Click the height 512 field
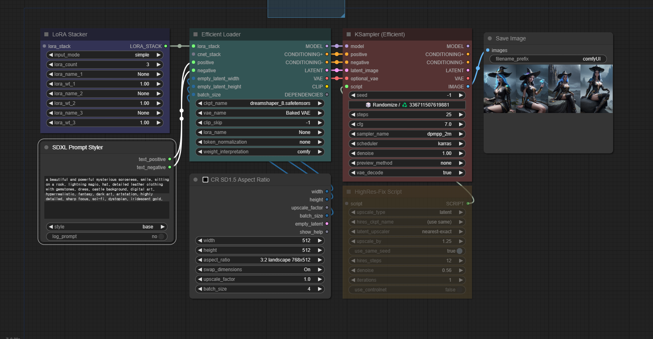653x339 pixels. (x=260, y=250)
